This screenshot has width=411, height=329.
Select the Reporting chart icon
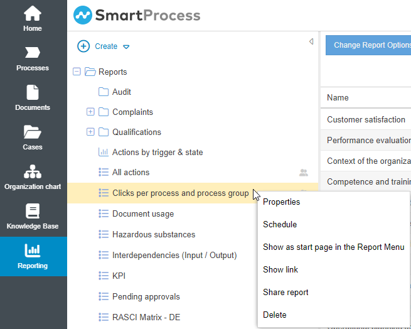33,251
